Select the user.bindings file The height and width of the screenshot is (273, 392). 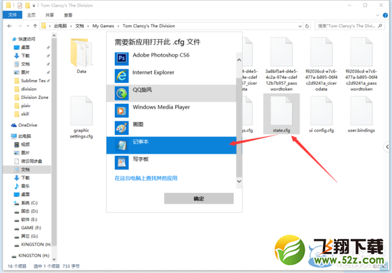tap(362, 115)
